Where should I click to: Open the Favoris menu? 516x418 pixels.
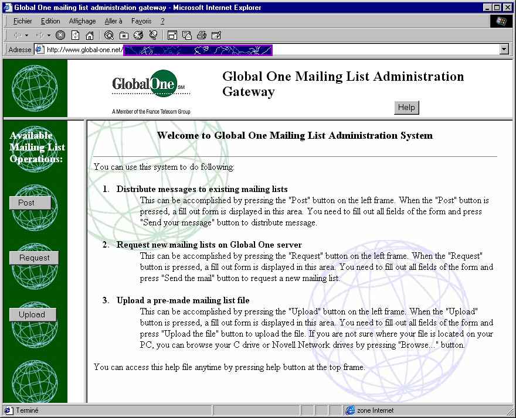pyautogui.click(x=141, y=21)
